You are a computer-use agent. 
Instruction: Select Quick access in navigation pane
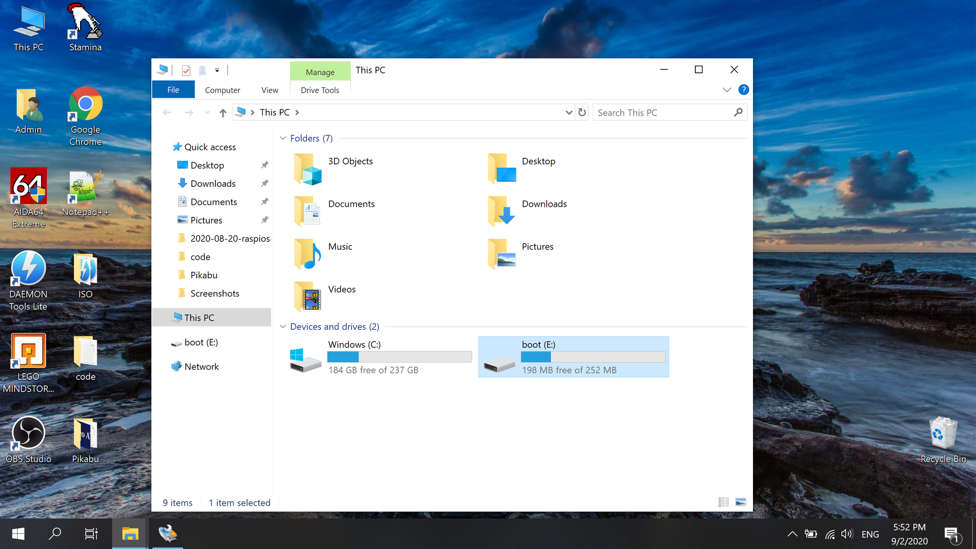click(210, 147)
